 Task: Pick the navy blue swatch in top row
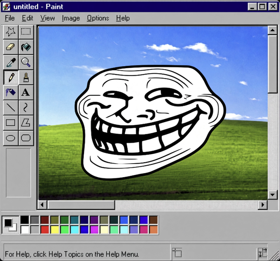click(84, 220)
